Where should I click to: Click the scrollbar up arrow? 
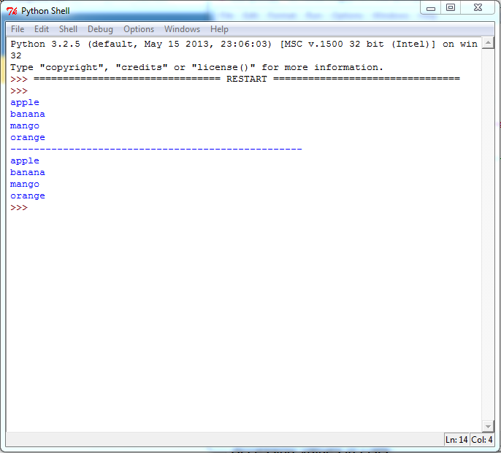coord(488,43)
